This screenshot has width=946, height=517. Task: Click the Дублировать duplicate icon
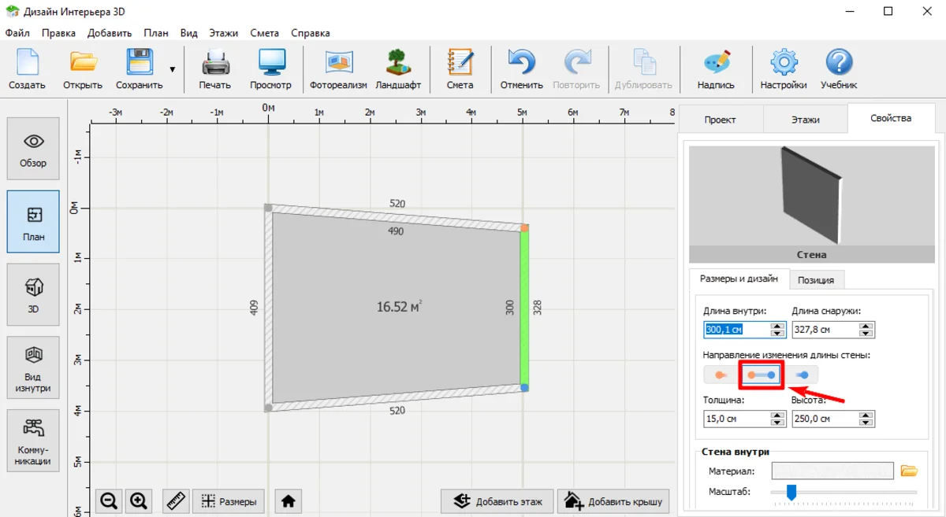pyautogui.click(x=643, y=69)
